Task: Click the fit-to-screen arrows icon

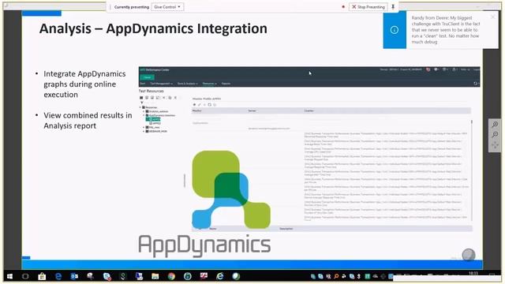Action: tap(495, 145)
